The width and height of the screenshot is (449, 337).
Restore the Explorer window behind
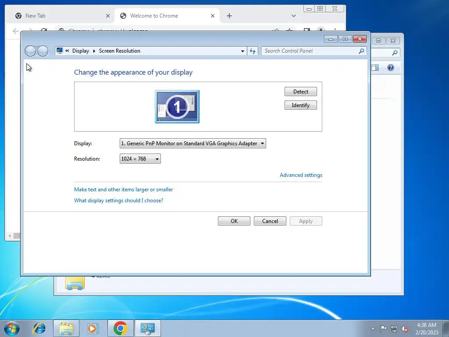378,40
